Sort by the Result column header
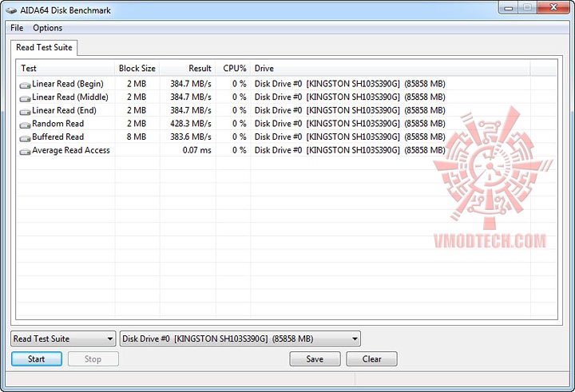Viewport: 575px width, 392px height. point(188,68)
